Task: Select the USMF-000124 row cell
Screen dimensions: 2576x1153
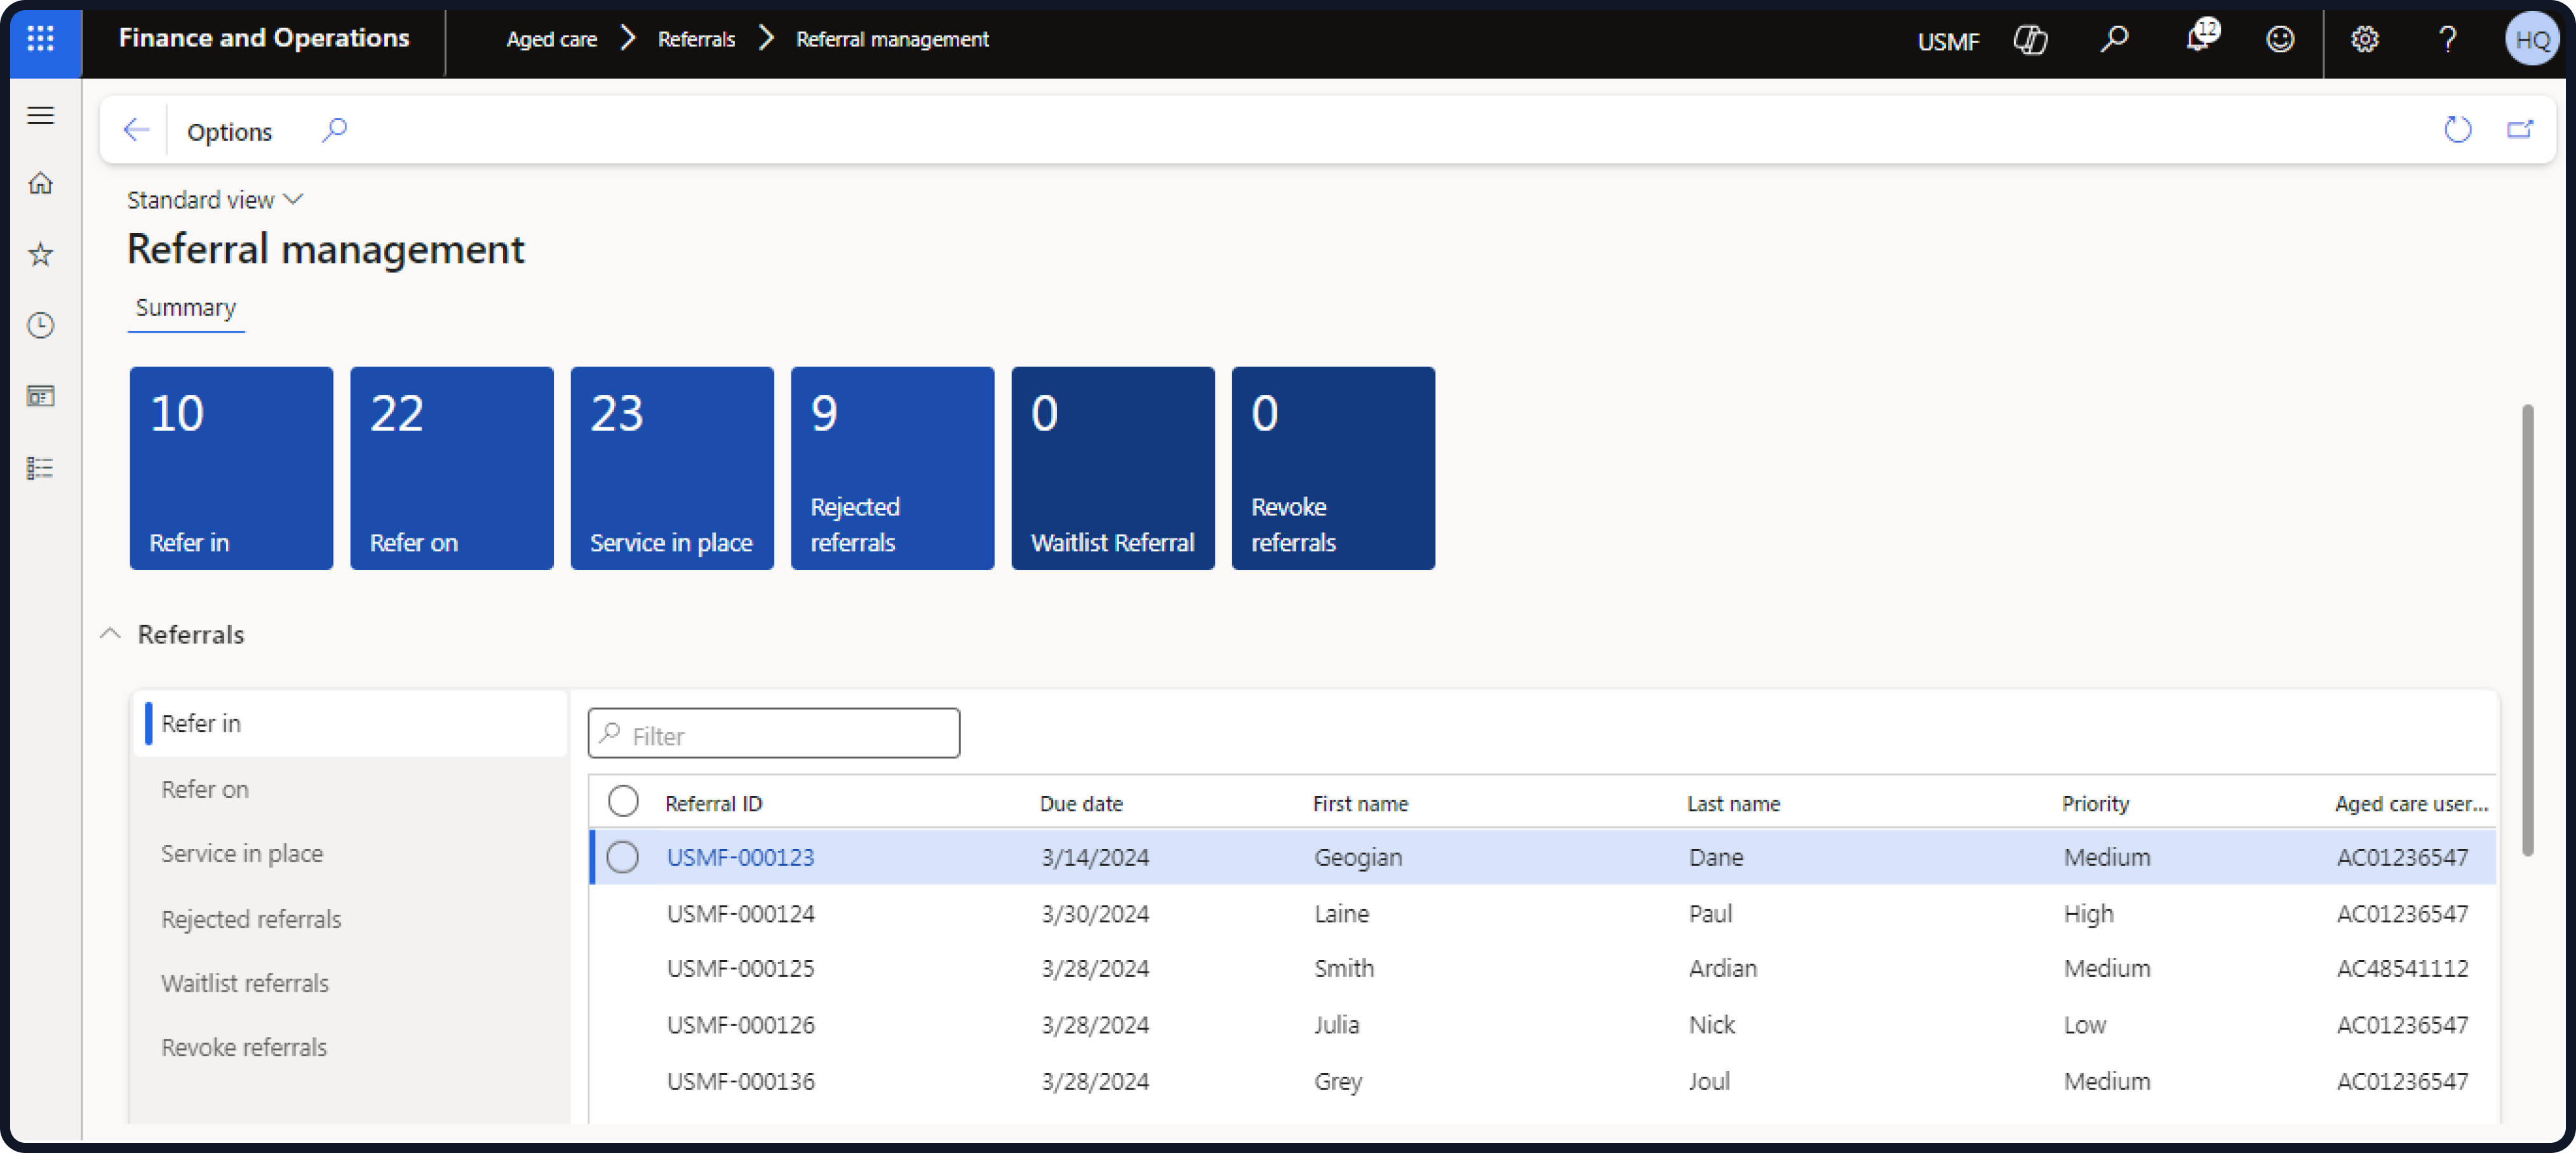Action: click(740, 913)
